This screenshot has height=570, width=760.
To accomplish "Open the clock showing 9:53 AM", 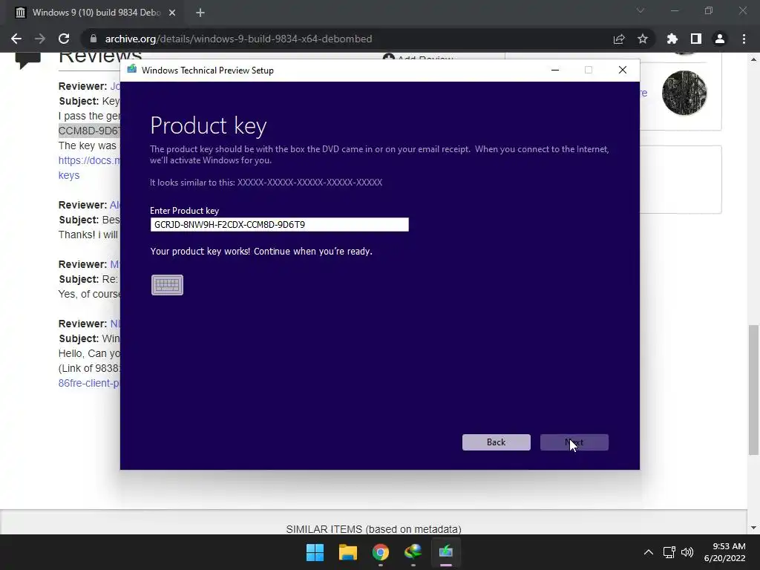I will click(725, 552).
